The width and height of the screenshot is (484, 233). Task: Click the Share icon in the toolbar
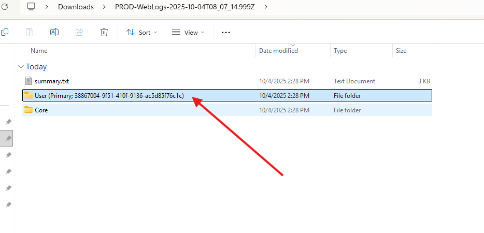point(79,32)
